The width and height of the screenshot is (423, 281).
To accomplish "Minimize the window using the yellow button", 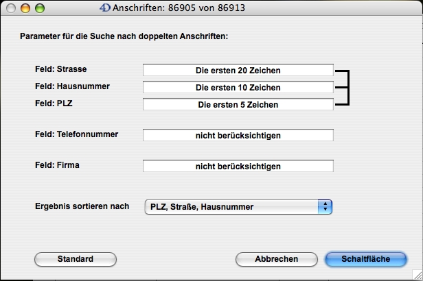I will pos(26,8).
